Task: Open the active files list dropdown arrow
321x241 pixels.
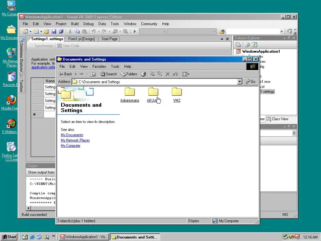Action: [x=222, y=39]
